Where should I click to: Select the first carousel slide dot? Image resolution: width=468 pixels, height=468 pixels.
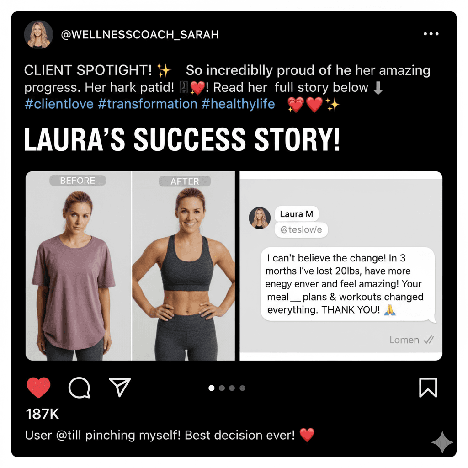[x=211, y=388]
